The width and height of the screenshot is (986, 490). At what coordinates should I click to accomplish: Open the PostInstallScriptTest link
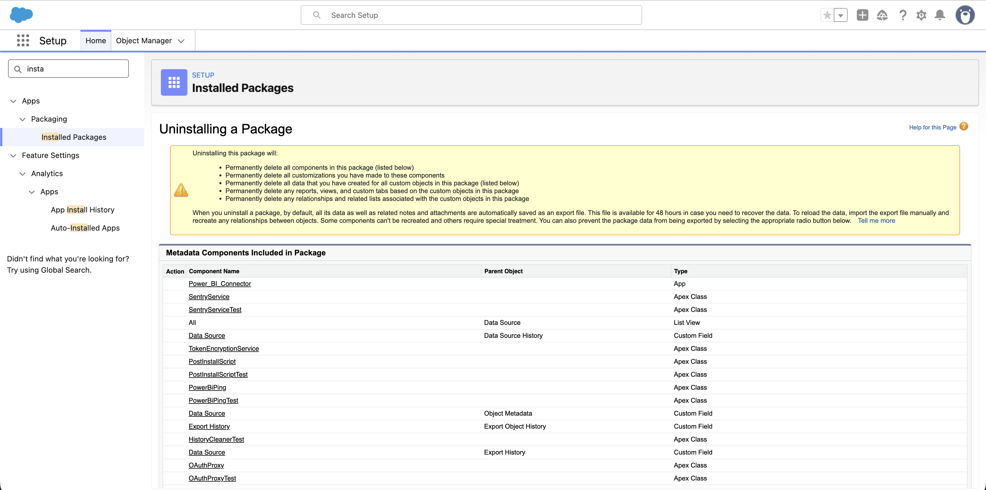218,375
